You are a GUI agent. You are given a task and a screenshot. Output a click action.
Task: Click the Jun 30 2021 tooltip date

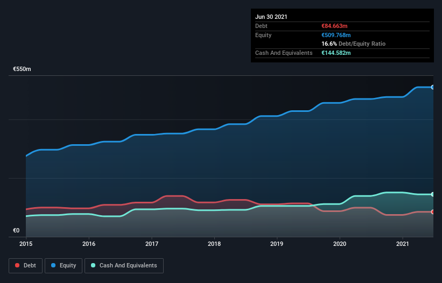click(x=271, y=17)
